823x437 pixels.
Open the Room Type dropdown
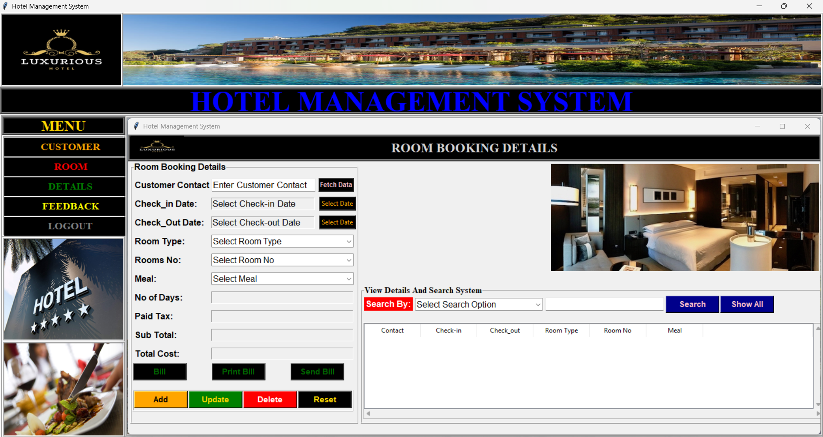pyautogui.click(x=282, y=241)
